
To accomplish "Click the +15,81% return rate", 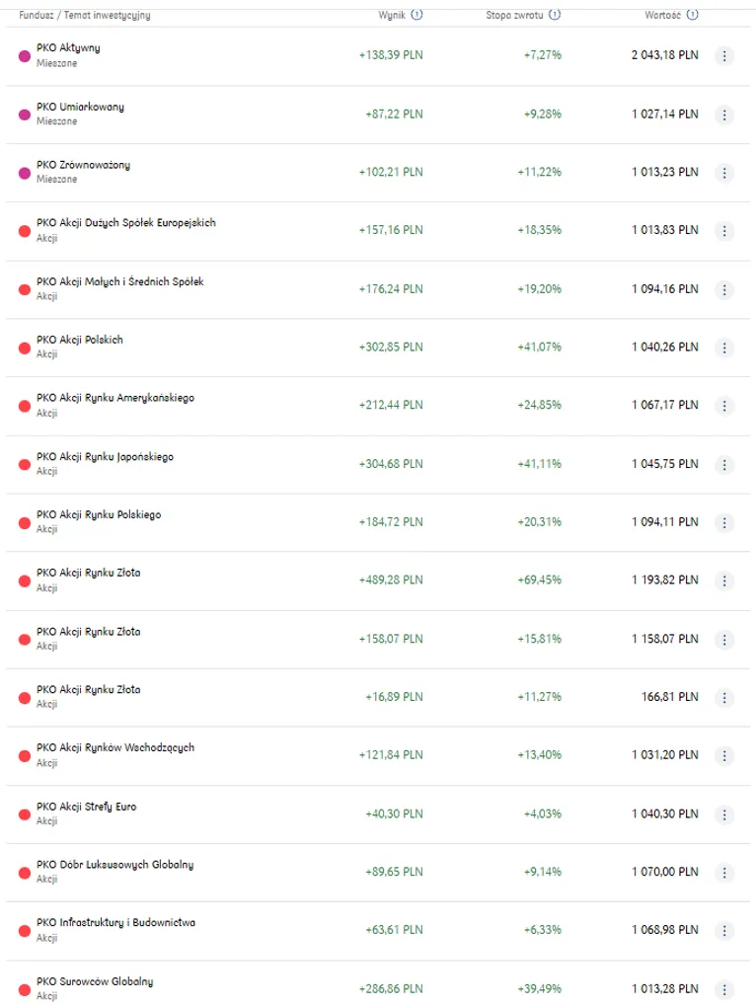I will [539, 639].
